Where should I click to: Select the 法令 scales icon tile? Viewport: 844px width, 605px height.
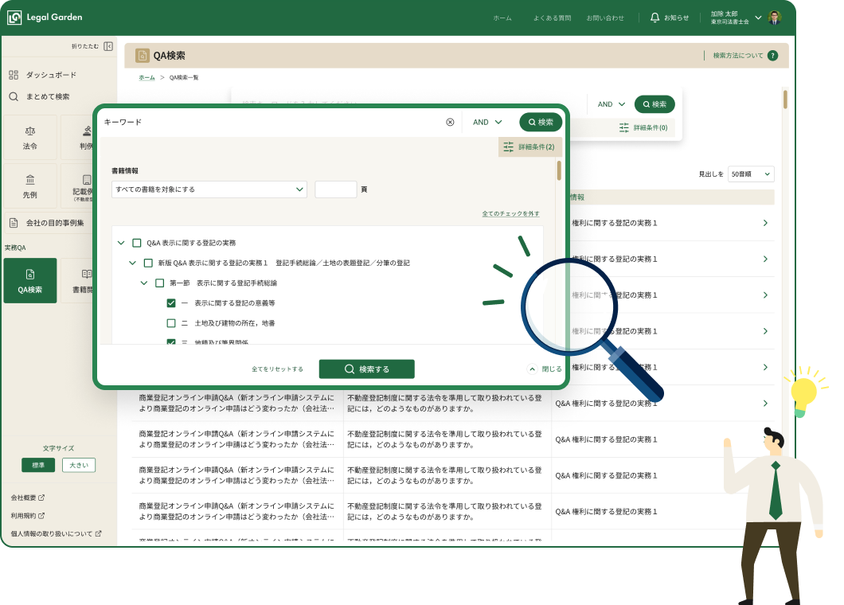(x=30, y=137)
